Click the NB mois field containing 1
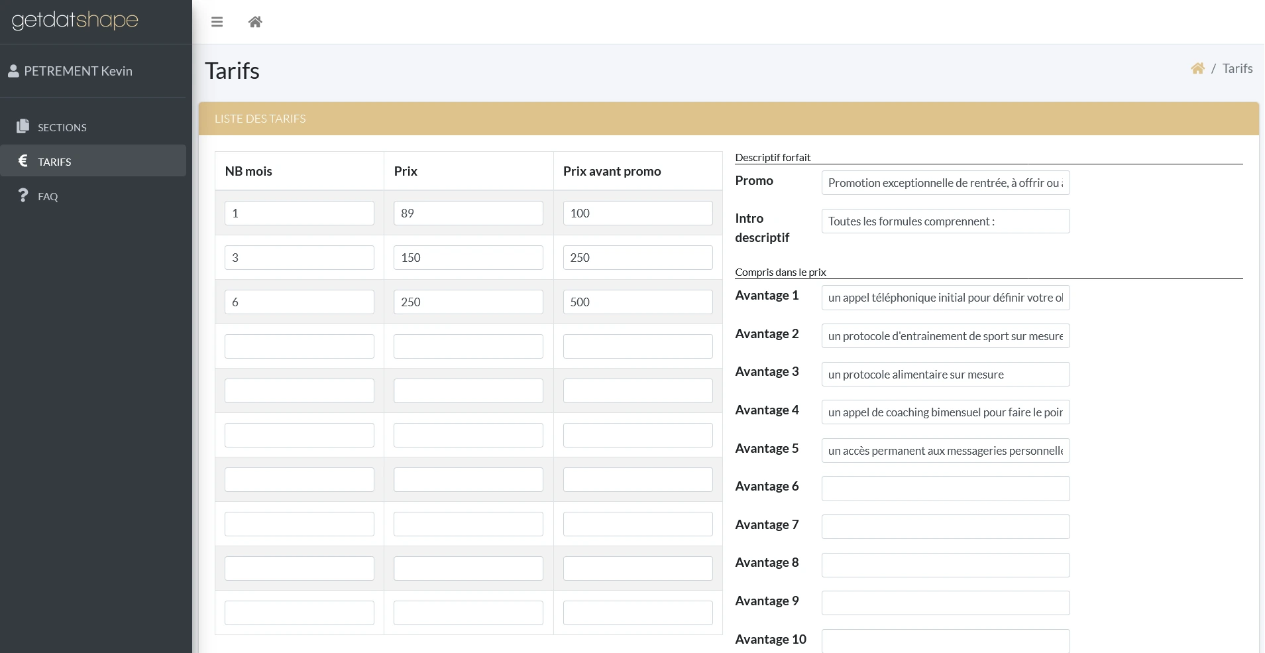1265x653 pixels. point(299,213)
